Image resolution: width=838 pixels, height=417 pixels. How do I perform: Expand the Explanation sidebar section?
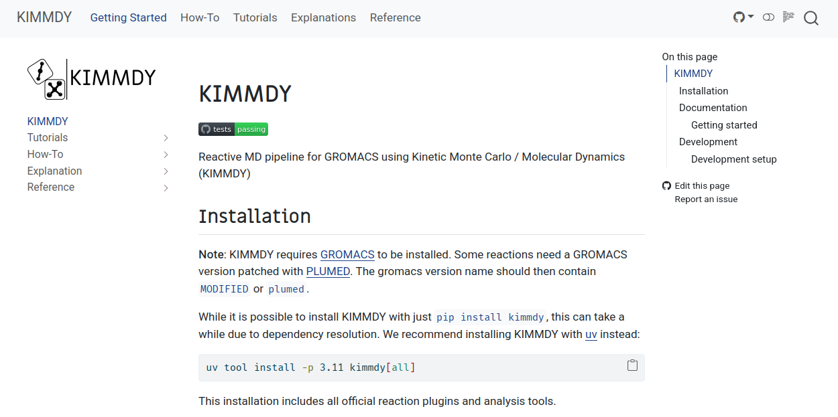click(x=166, y=171)
